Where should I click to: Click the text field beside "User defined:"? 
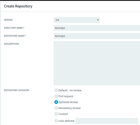(107, 121)
